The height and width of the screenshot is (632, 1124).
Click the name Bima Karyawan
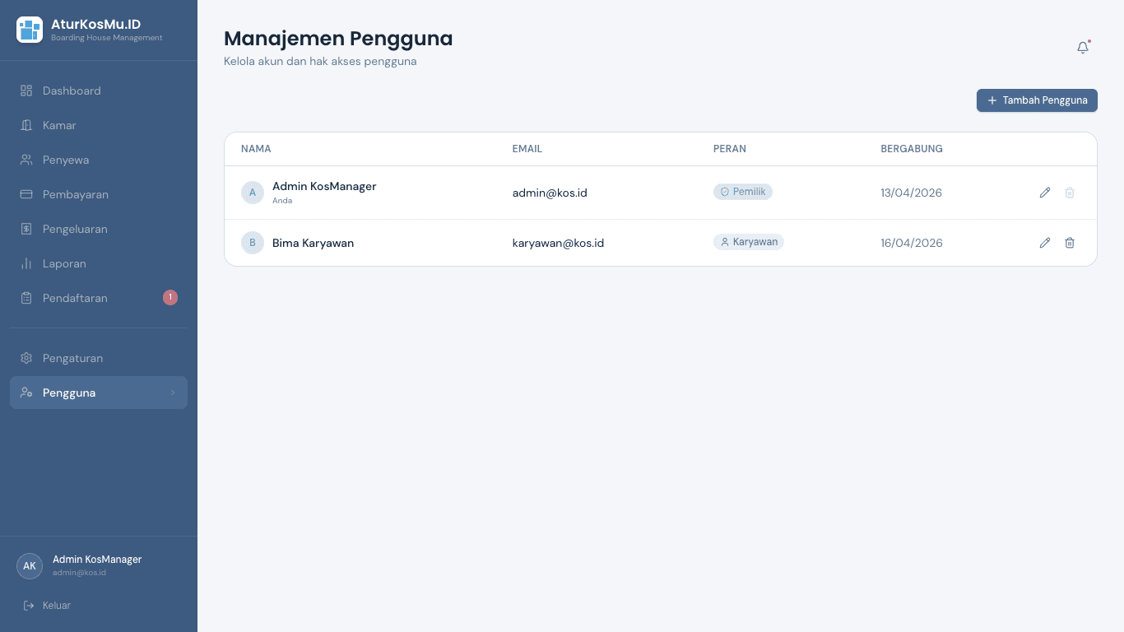314,243
